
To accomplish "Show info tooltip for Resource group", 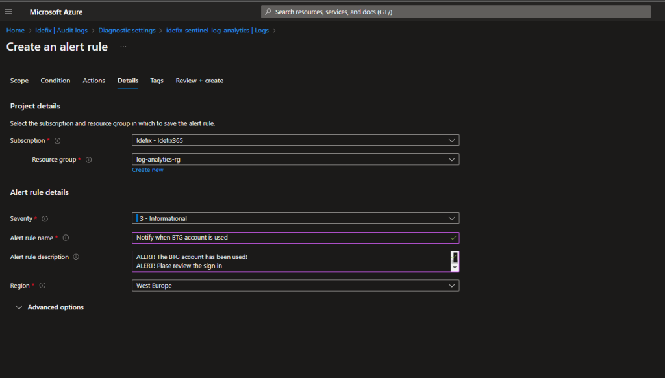I will [88, 160].
